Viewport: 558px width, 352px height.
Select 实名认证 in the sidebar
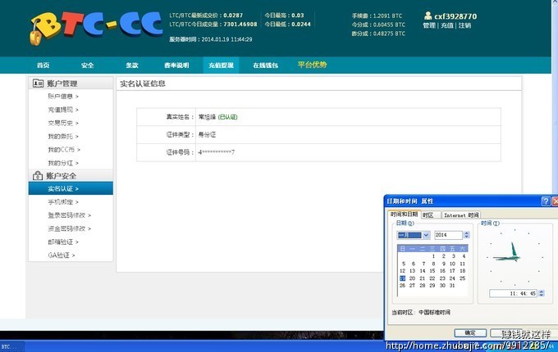71,188
